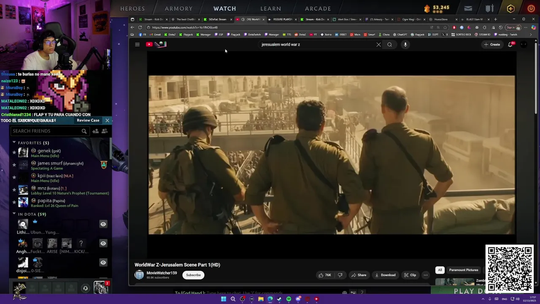540x304 pixels.
Task: Subscribe to MovieWatcher159 channel
Action: 193,275
